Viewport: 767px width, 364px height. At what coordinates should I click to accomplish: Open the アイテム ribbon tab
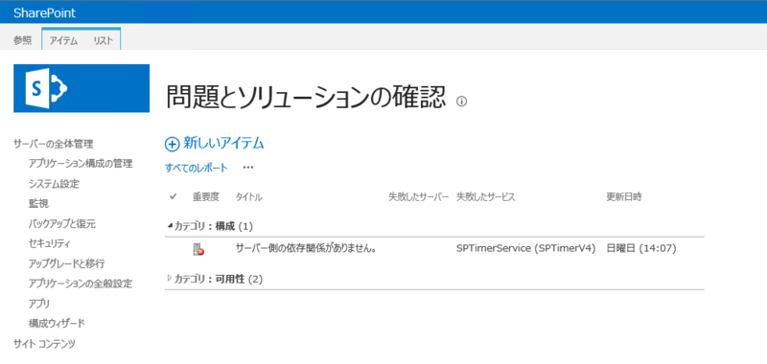(x=63, y=41)
